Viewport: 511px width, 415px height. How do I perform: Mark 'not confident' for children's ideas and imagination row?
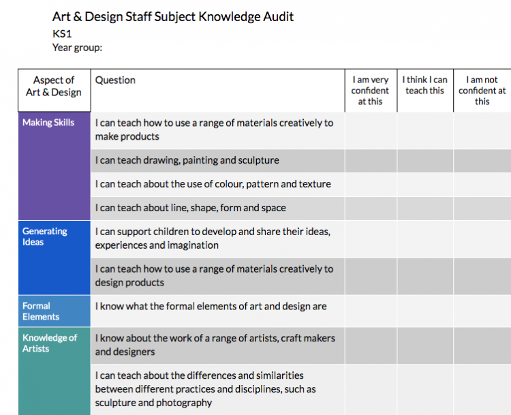482,239
